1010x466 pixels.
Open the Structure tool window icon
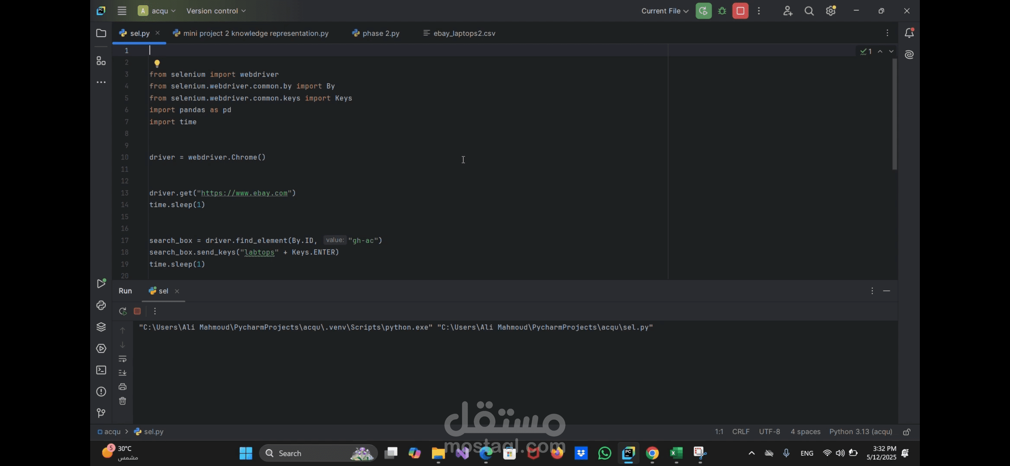point(101,61)
